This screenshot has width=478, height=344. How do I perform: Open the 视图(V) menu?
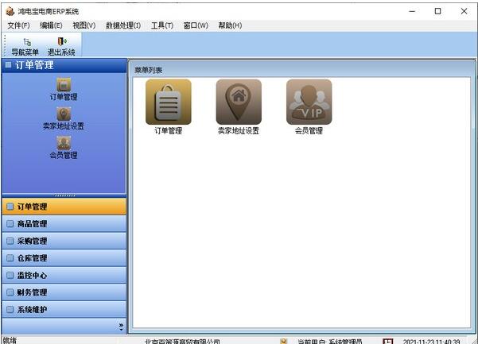(84, 25)
